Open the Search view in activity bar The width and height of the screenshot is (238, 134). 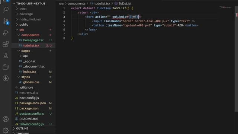pos(6,10)
